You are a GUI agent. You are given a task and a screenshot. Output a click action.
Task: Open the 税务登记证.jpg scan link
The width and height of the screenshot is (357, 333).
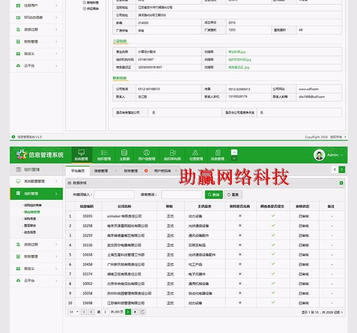[x=239, y=68]
